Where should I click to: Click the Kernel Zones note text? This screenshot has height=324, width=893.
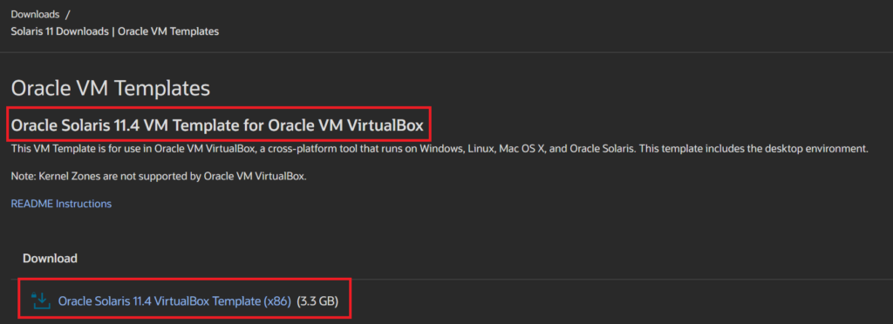pyautogui.click(x=159, y=176)
